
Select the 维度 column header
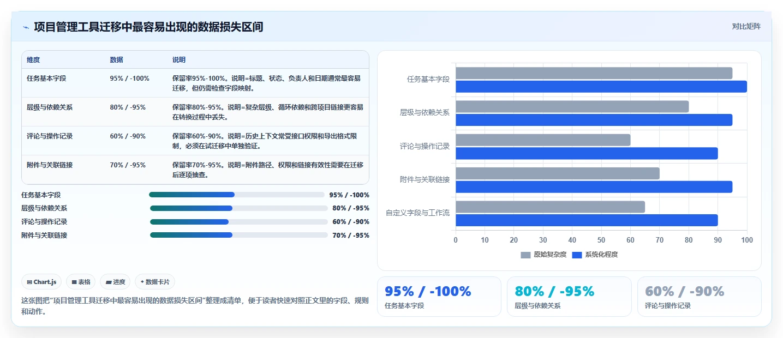[x=33, y=60]
